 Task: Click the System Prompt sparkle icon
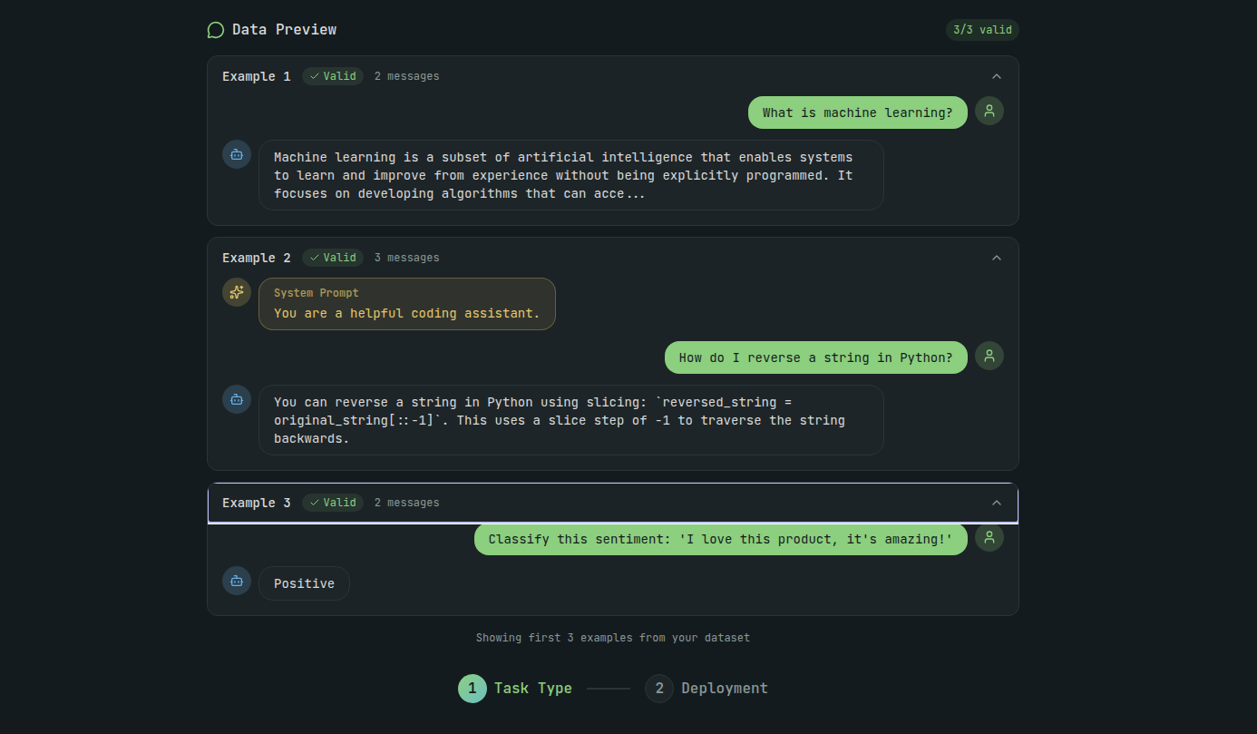point(237,292)
